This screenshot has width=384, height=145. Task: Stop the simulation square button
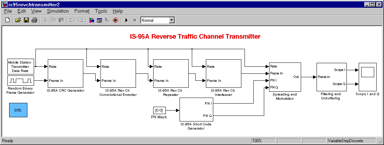click(135, 20)
